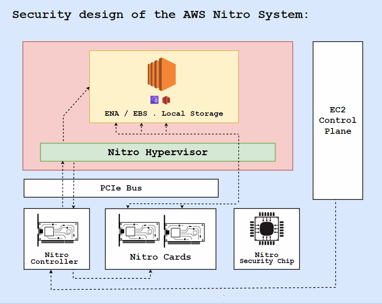
Task: Click the ENA / EBS / Local Storage label
Action: (164, 113)
